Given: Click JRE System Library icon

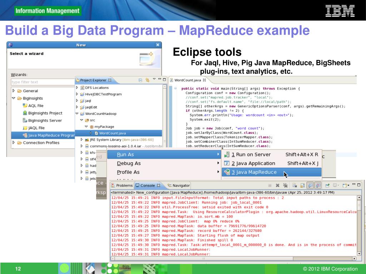Looking at the screenshot, I should 87,140.
